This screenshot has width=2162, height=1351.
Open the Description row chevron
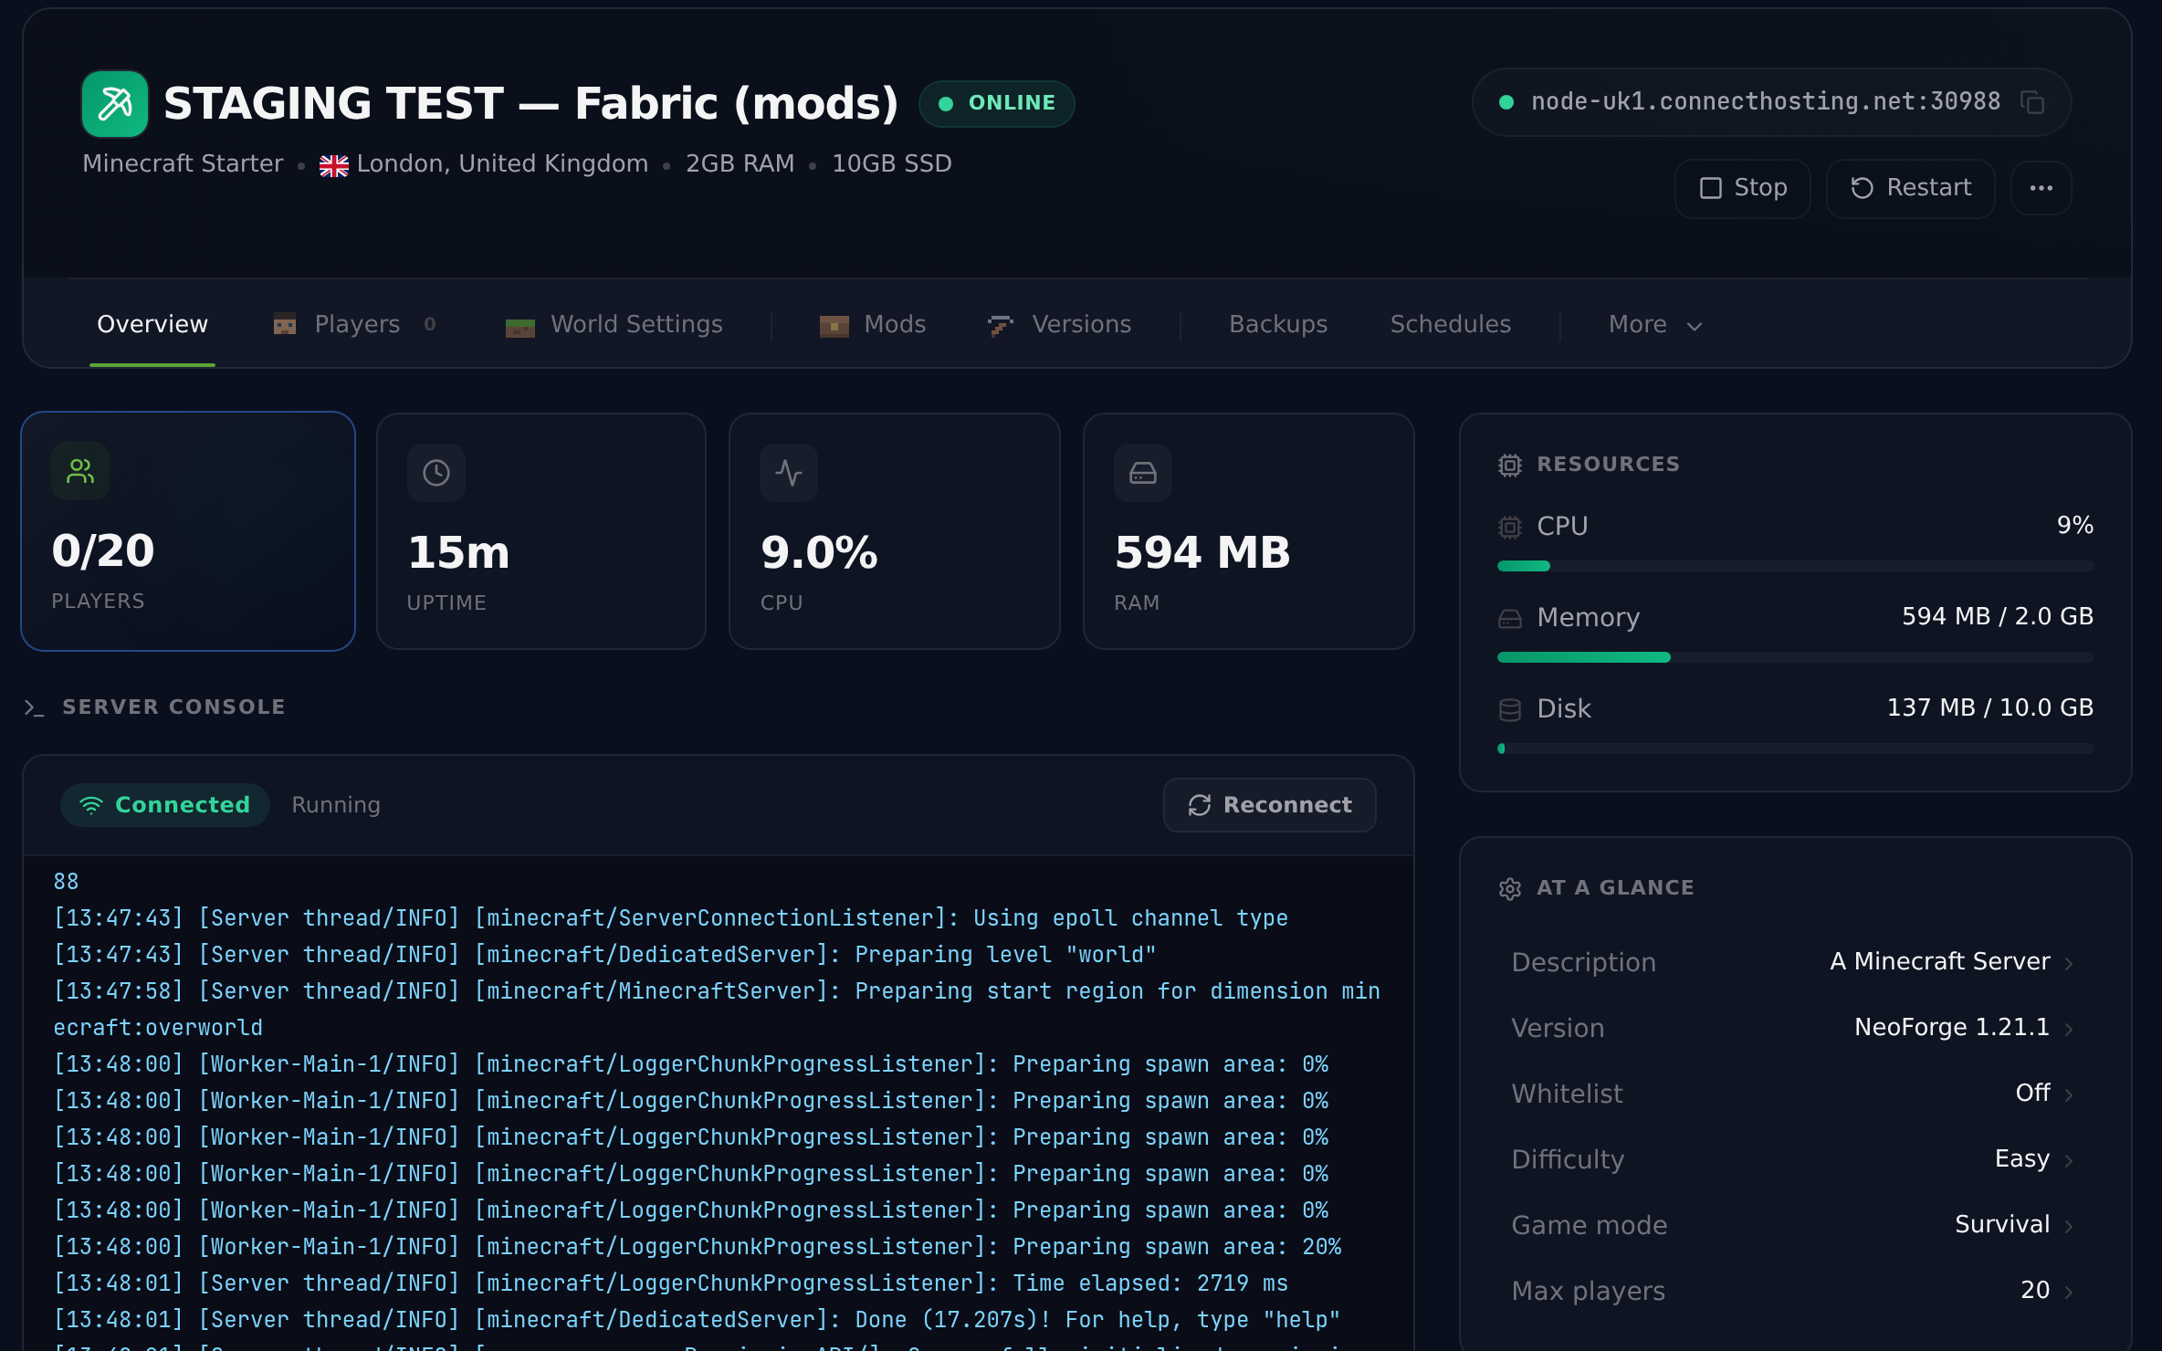click(x=2069, y=964)
